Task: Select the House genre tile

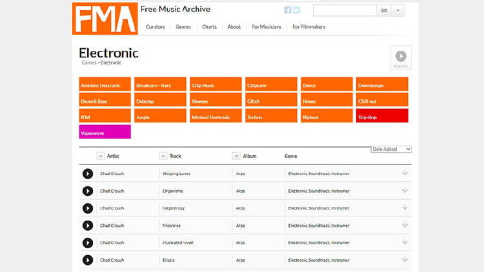Action: (x=327, y=100)
